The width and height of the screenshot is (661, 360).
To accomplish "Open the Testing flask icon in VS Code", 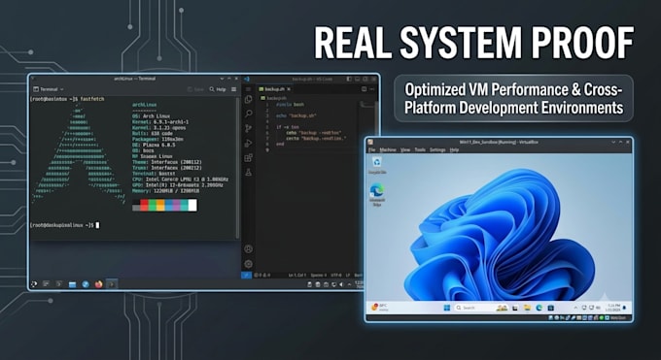I will point(248,172).
